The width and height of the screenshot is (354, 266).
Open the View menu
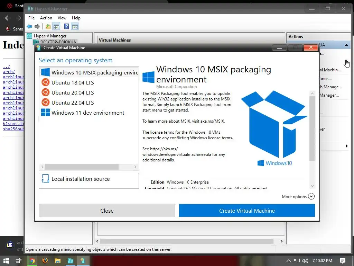(62, 18)
